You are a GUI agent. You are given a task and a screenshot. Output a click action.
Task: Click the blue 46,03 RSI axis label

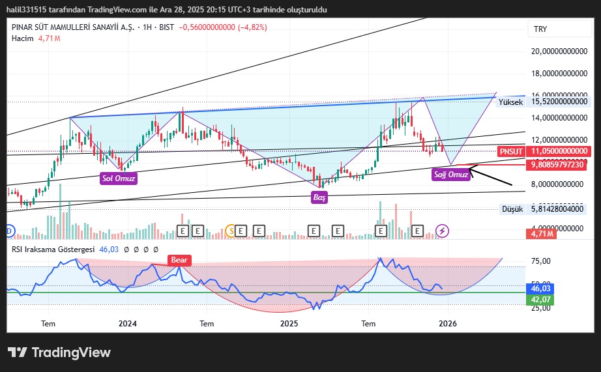click(540, 289)
